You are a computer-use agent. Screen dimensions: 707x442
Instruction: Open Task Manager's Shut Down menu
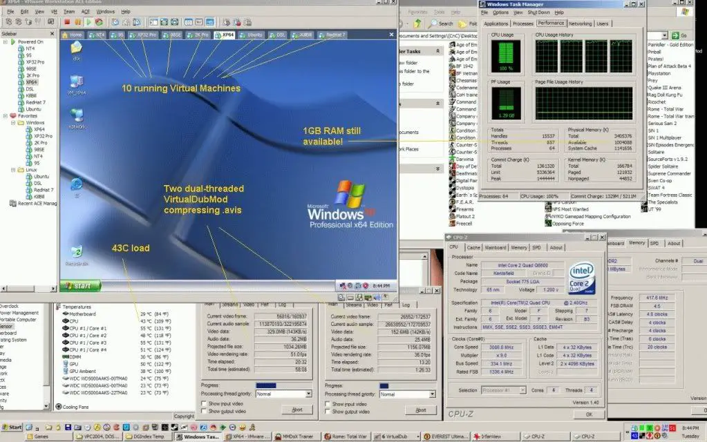click(538, 12)
